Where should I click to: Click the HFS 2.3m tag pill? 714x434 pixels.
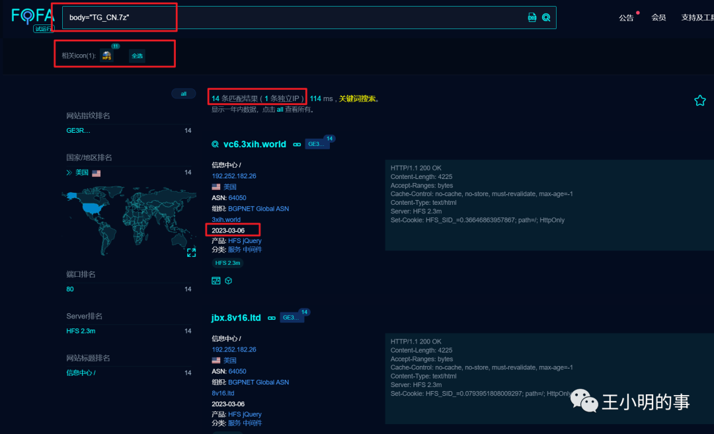[227, 263]
